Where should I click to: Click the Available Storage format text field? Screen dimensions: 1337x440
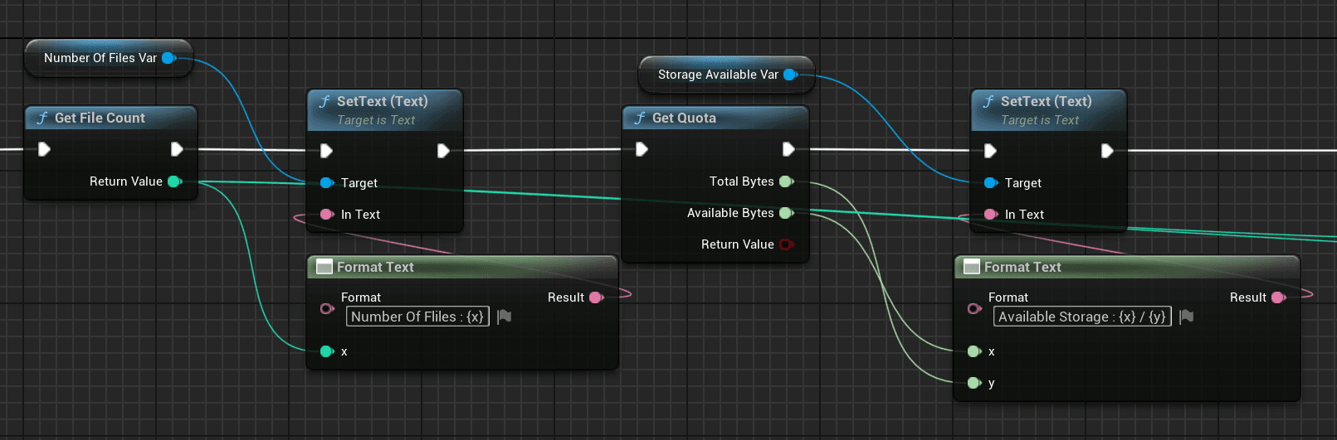1082,317
